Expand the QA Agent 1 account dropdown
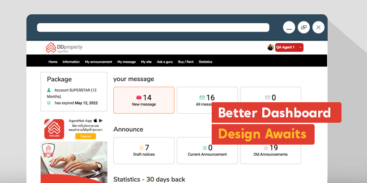This screenshot has width=367, height=183. coord(300,47)
